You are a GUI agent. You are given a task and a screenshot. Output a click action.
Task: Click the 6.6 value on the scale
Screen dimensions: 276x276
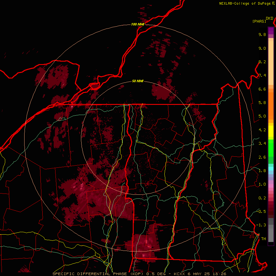click(262, 89)
